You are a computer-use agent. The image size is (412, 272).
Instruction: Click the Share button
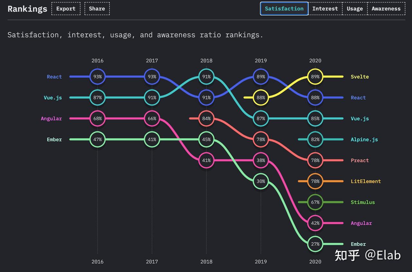97,9
